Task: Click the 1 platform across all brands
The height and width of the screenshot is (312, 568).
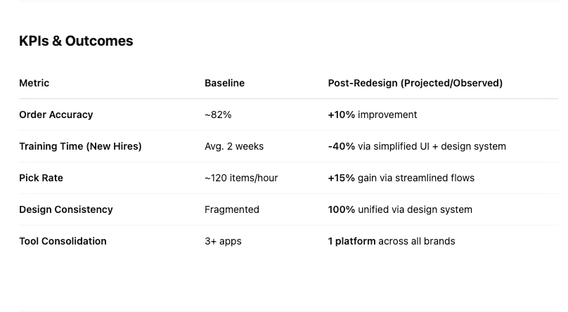Action: 392,242
